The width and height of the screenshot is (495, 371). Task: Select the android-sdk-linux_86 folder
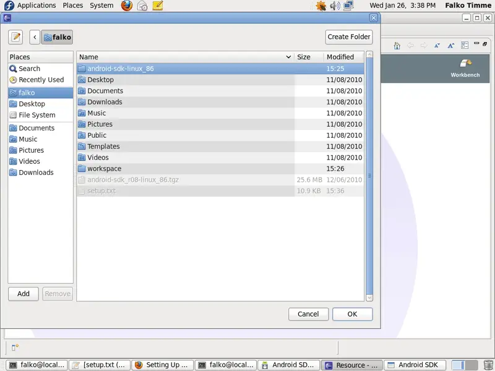(220, 69)
